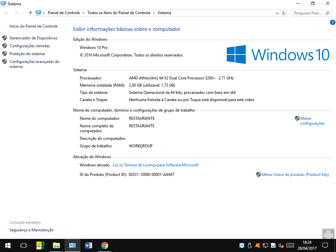Screen dimensions: 336x252
Task: Open TeamViewer from the system tray
Action: click(x=242, y=245)
